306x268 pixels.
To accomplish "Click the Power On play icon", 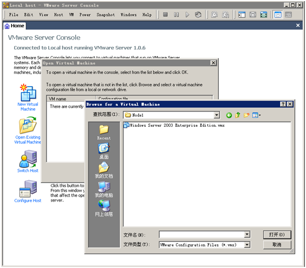I will pos(187,14).
